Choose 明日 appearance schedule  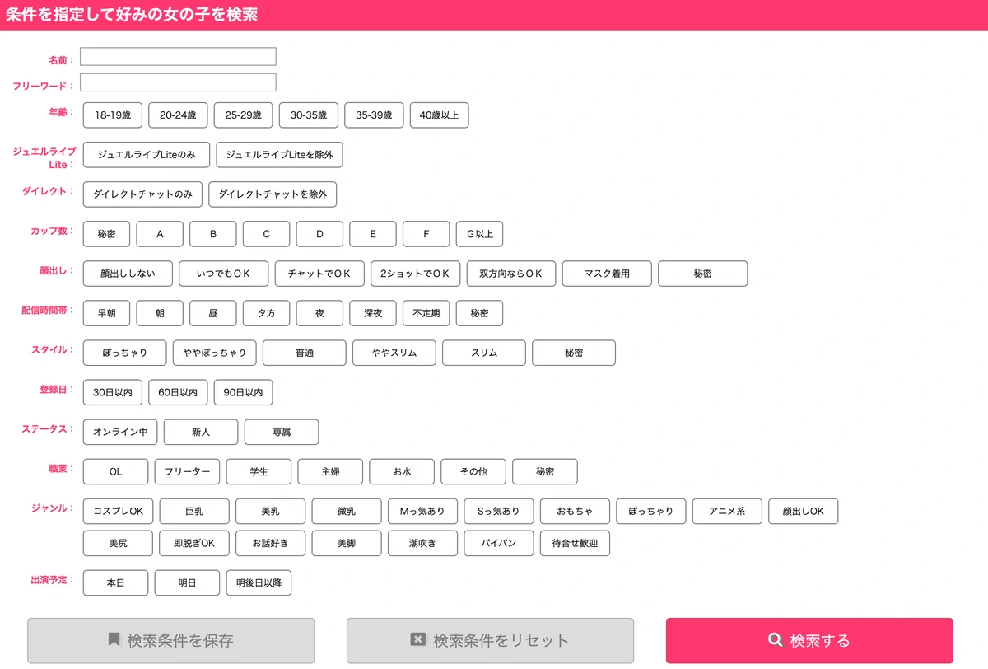tap(188, 582)
